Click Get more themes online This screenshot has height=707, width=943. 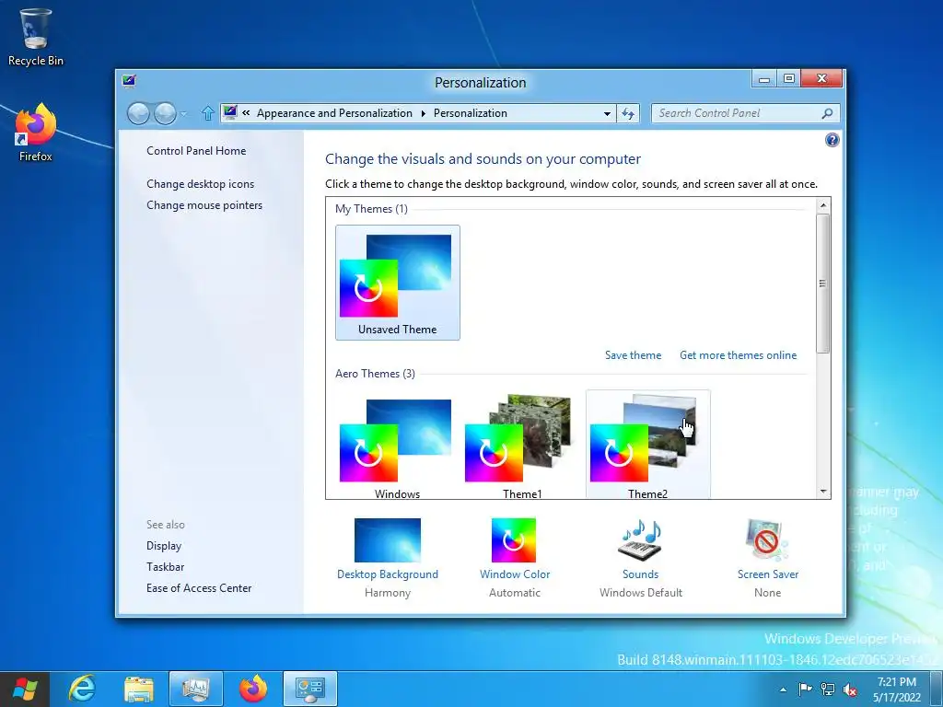pos(738,355)
